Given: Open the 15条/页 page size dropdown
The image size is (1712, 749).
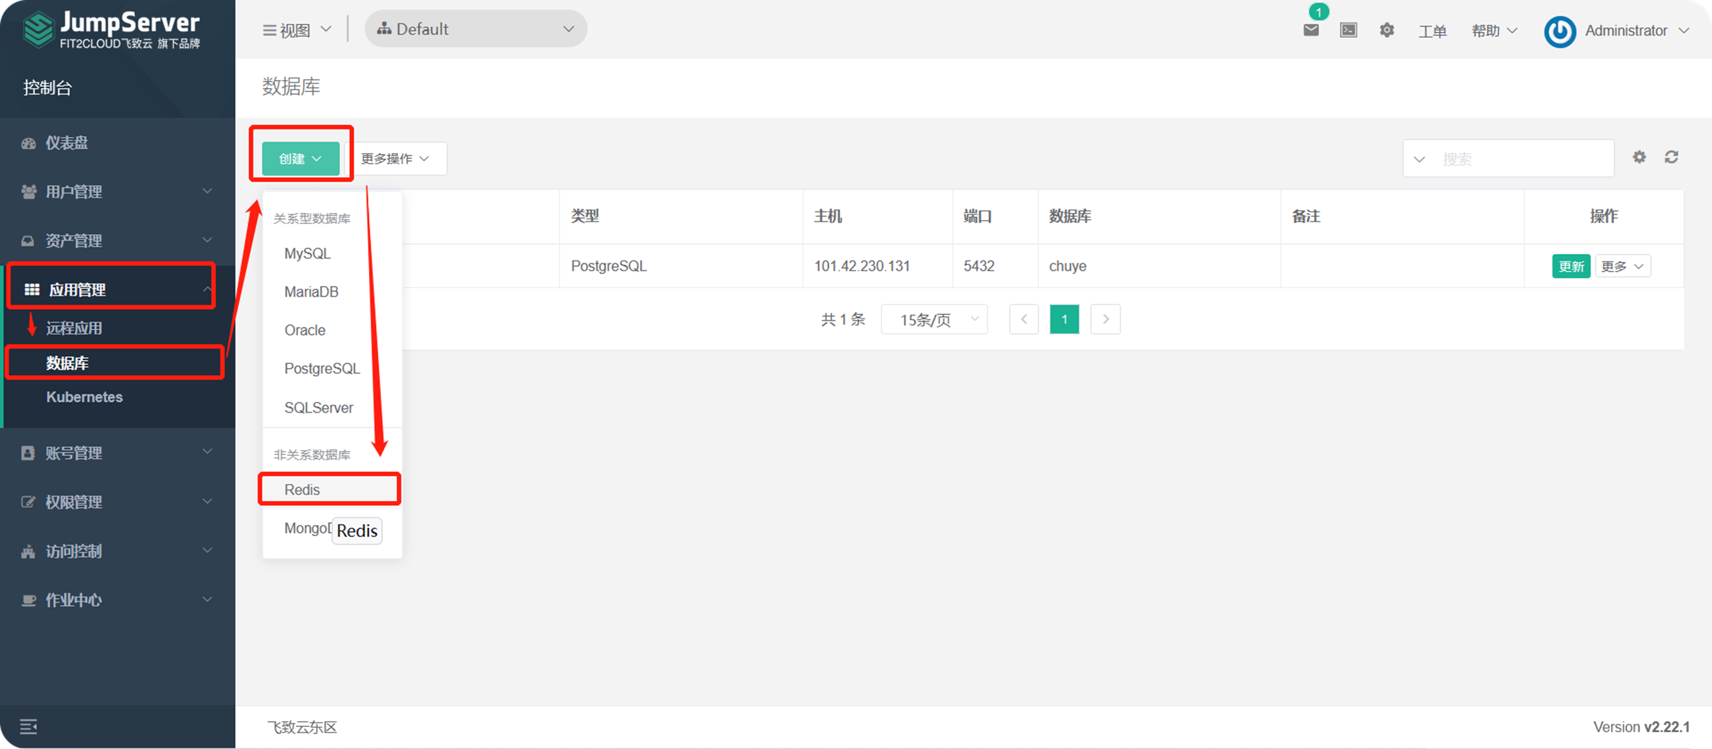Looking at the screenshot, I should [933, 319].
